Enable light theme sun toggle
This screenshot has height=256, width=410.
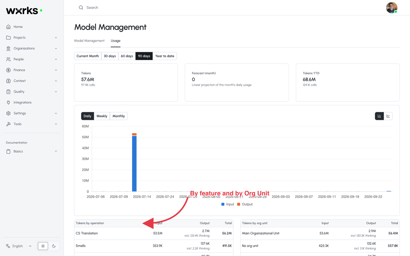pos(43,246)
